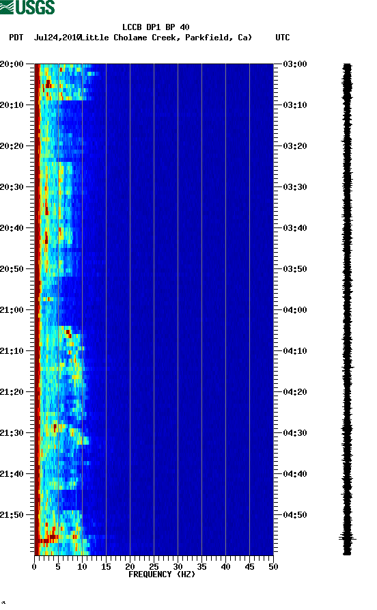Click the 20:30 PDT time label
Screen dimensions: 377x610
click(x=12, y=187)
